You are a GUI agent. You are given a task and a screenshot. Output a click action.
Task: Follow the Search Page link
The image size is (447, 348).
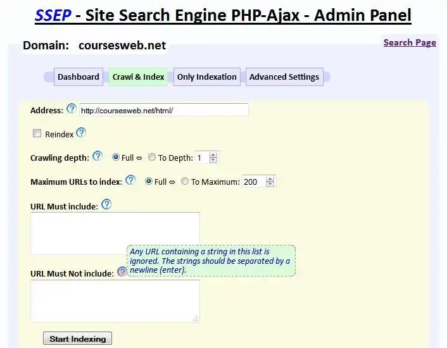[x=410, y=42]
